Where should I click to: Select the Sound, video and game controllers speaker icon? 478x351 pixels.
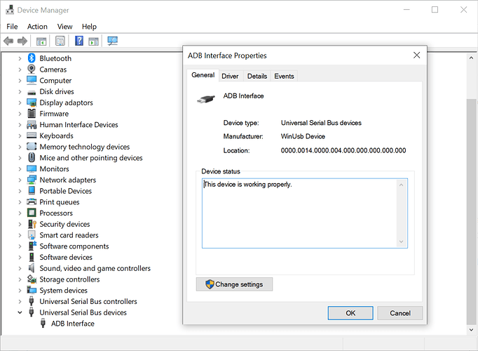click(x=31, y=268)
